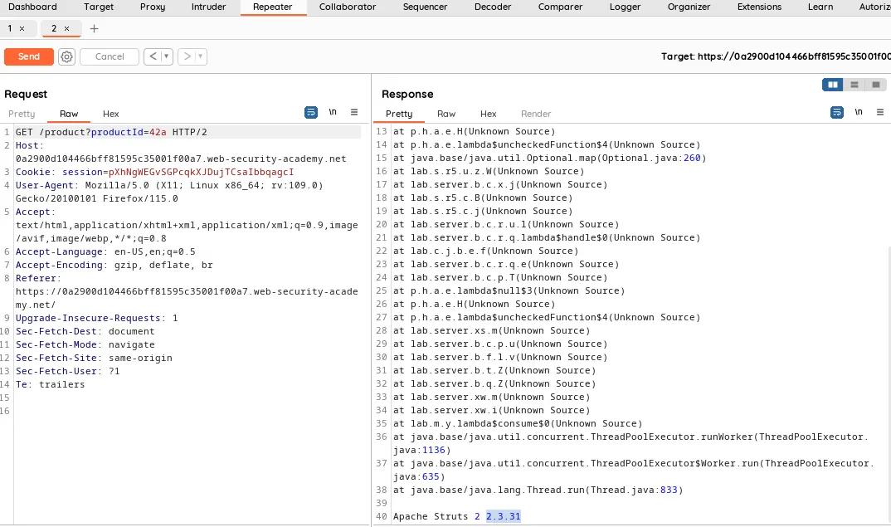Click the Sec-Fetch-Dest: document header
The height and width of the screenshot is (527, 891).
pyautogui.click(x=85, y=331)
